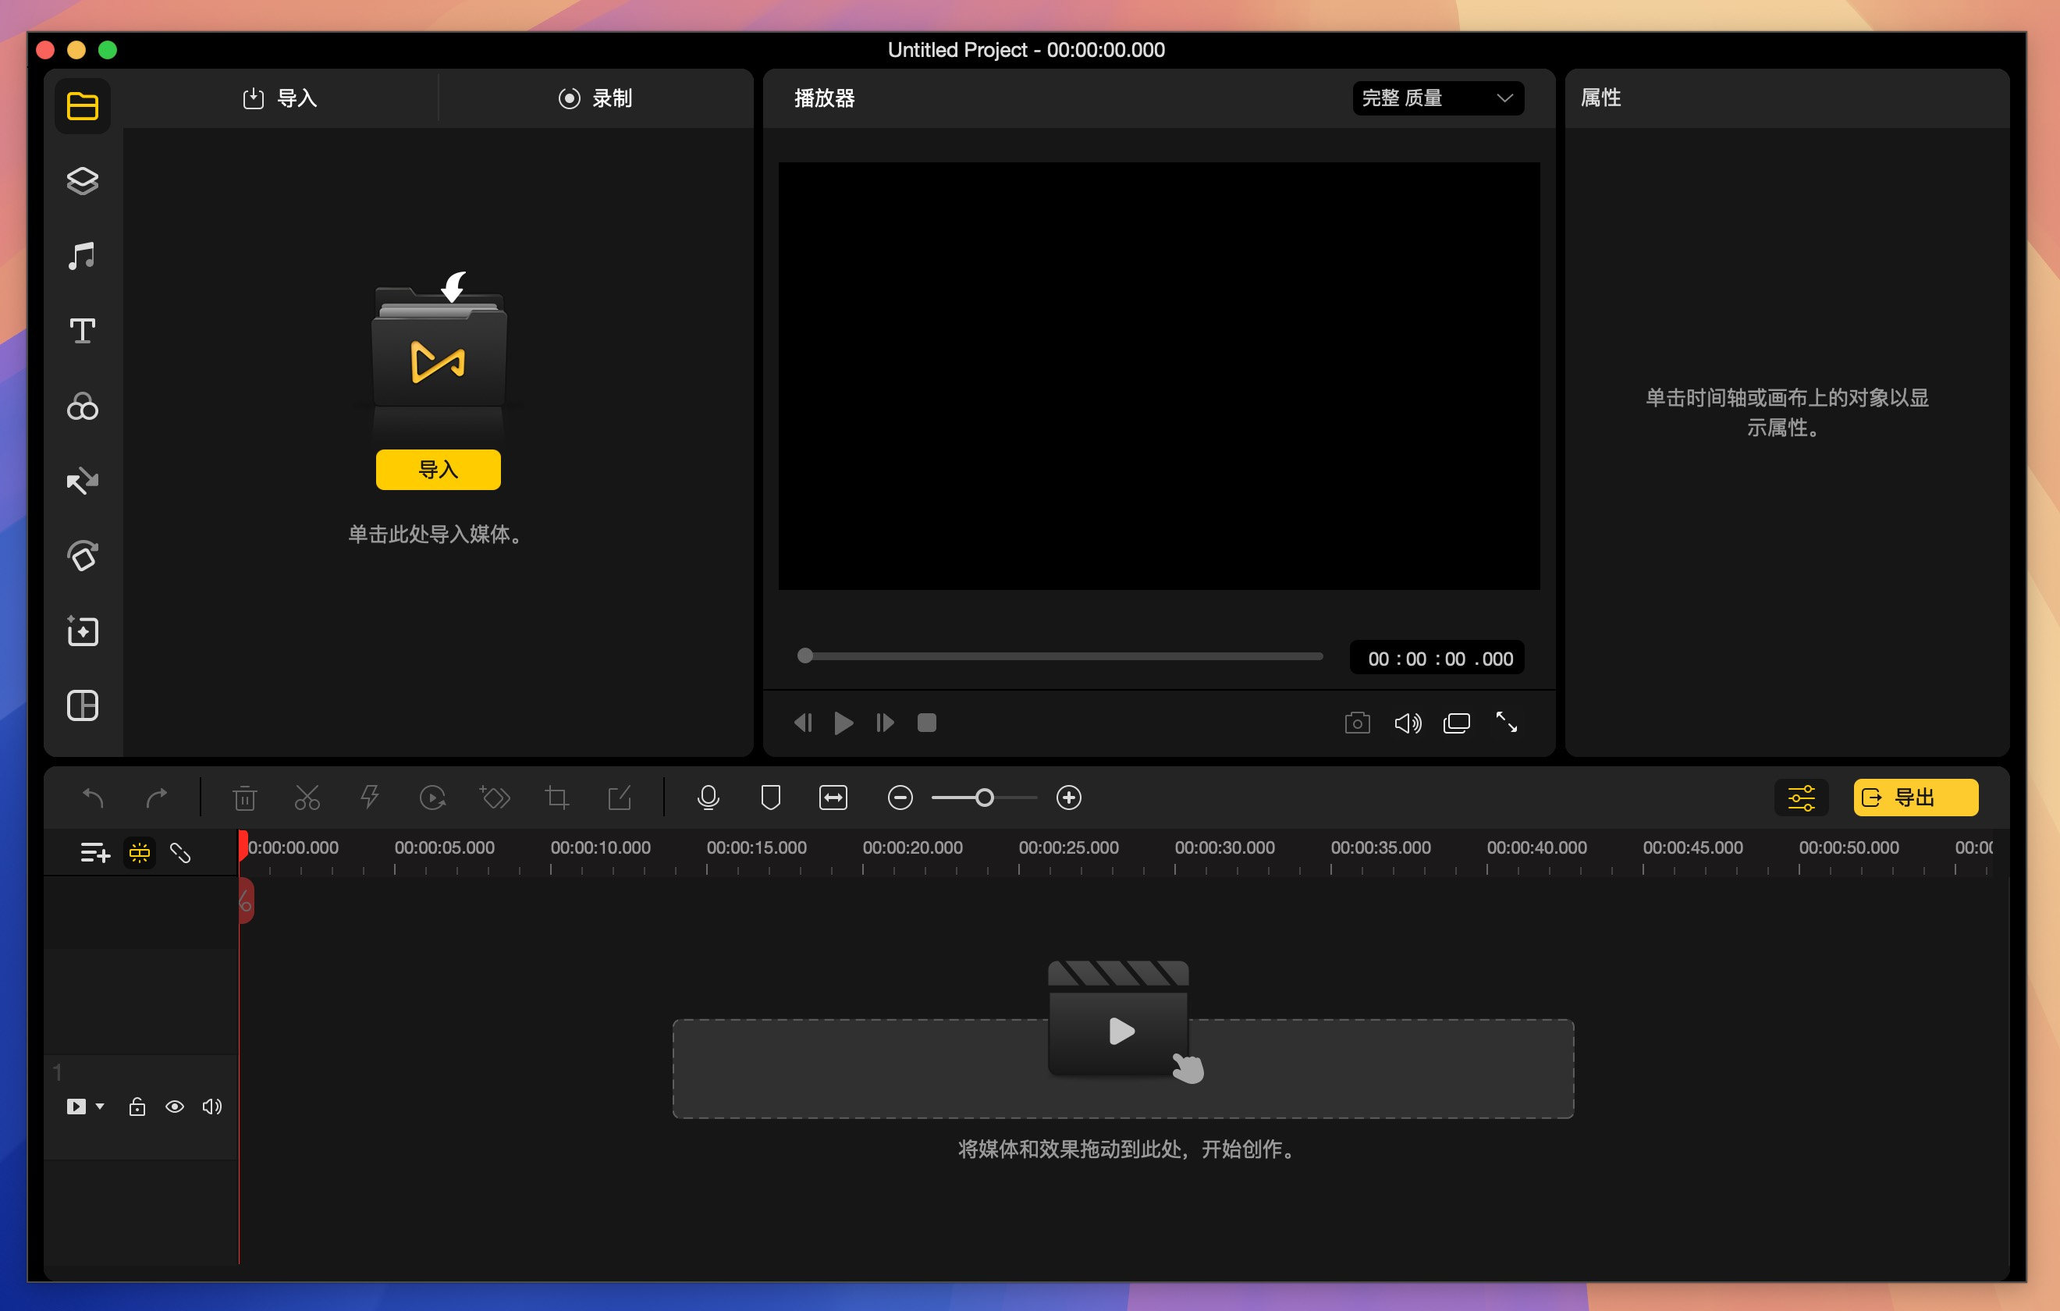The width and height of the screenshot is (2060, 1311).
Task: Mute track 1 audio
Action: [x=211, y=1107]
